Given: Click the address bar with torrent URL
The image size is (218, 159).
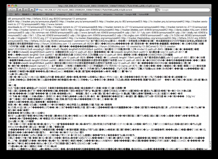Looking at the screenshot, I should coord(95,10).
